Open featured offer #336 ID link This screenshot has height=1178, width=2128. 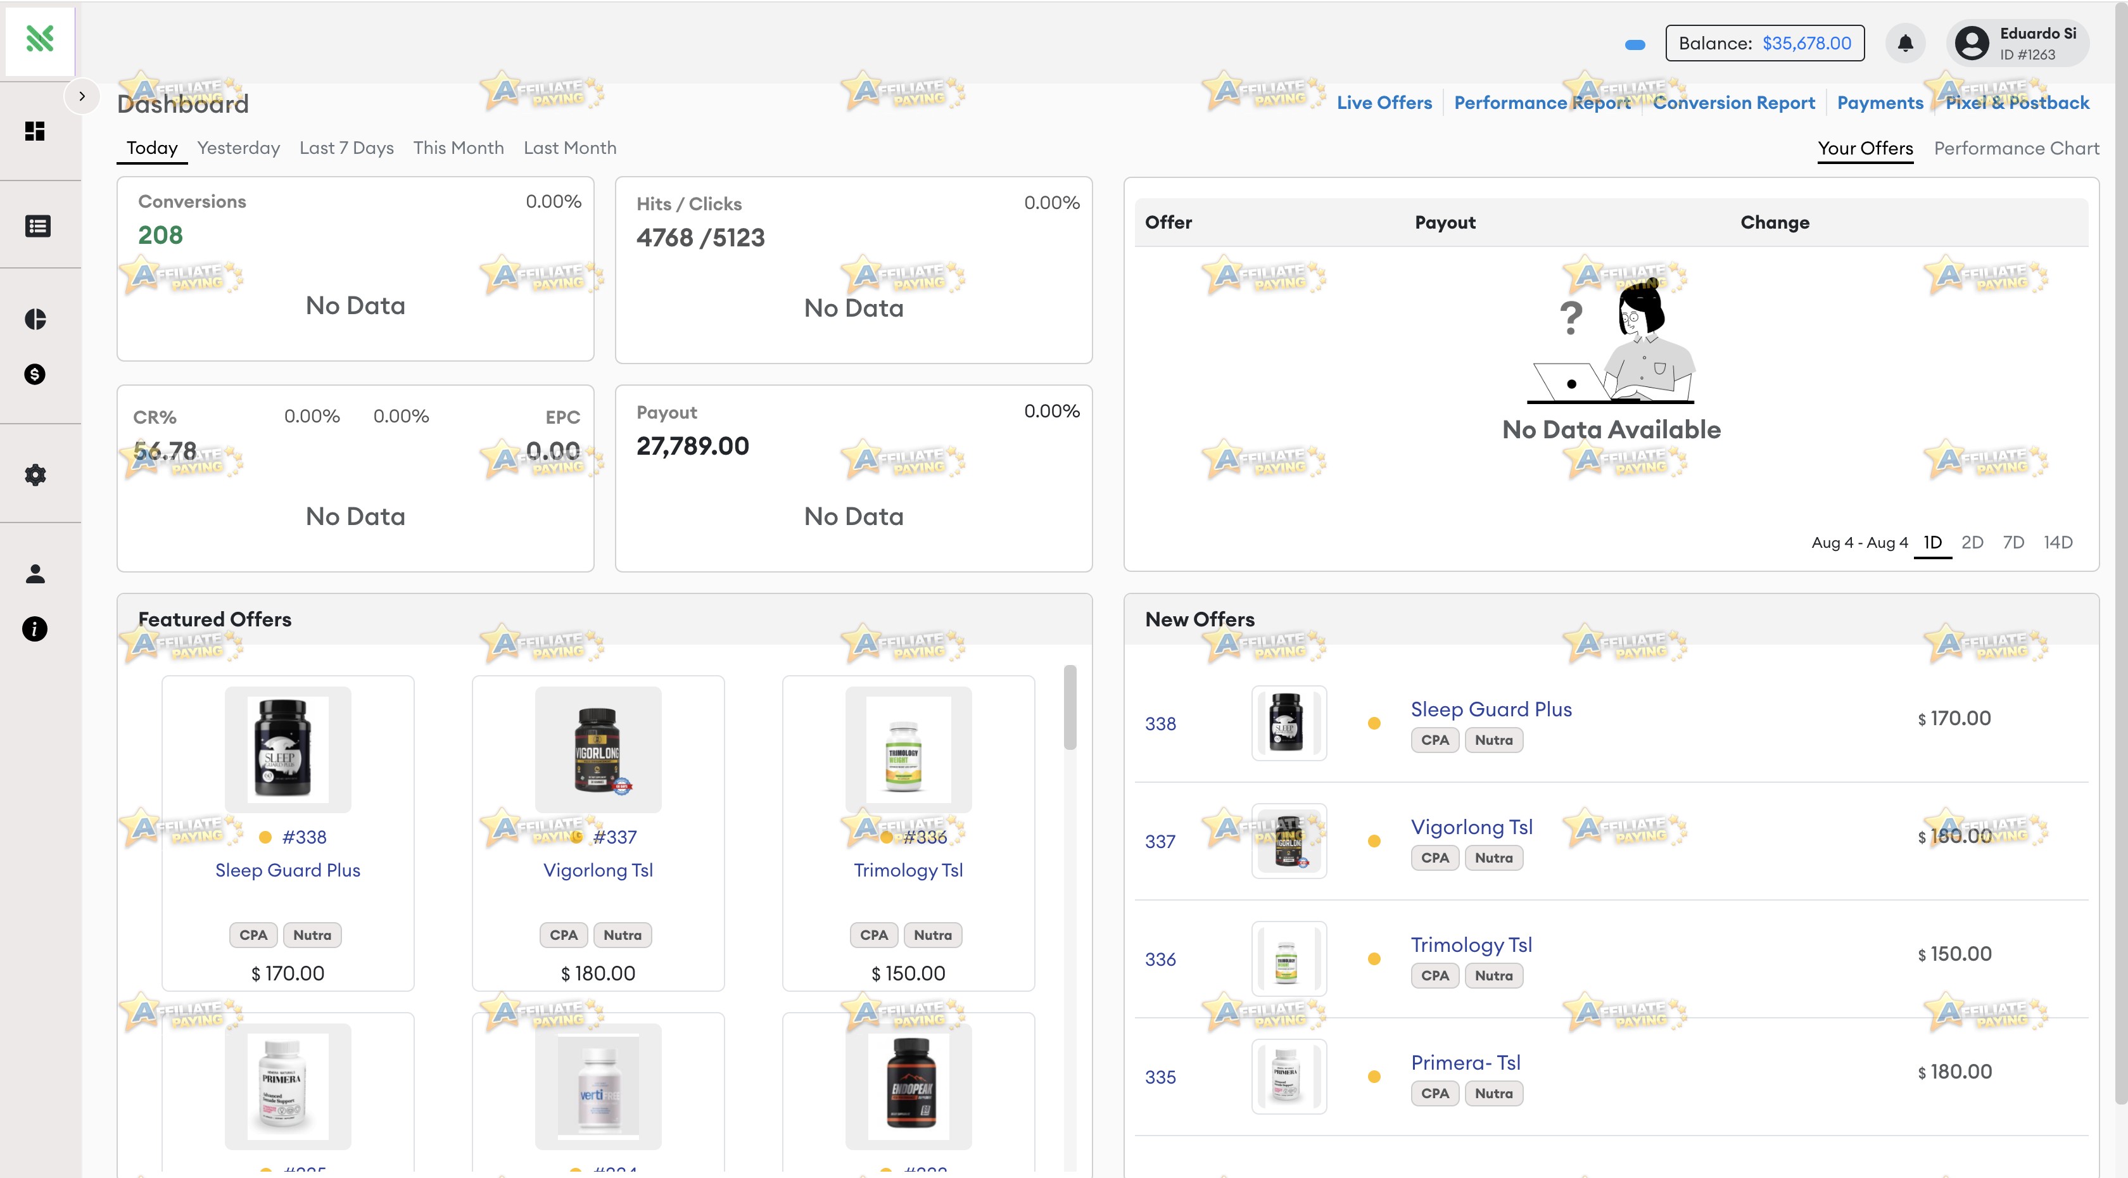click(925, 838)
